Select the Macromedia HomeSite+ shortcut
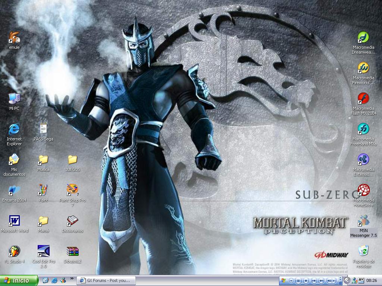Screen dimensions: 382x286 click(363, 195)
